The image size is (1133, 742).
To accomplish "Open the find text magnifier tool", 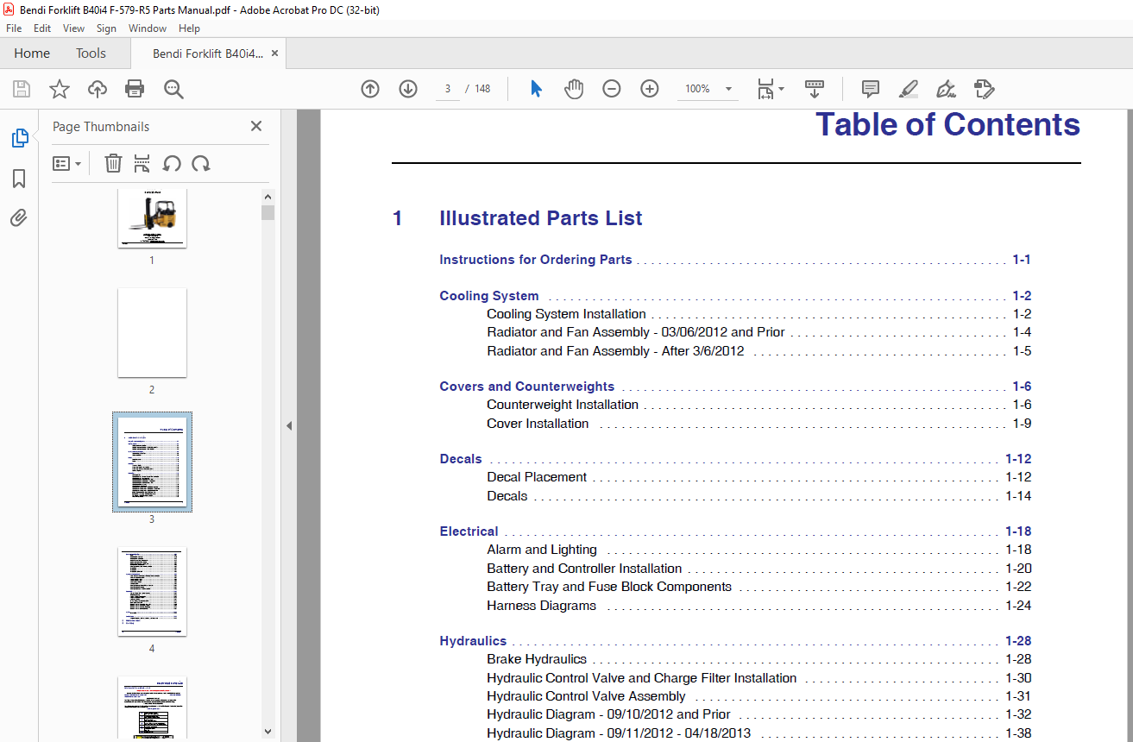I will click(173, 89).
